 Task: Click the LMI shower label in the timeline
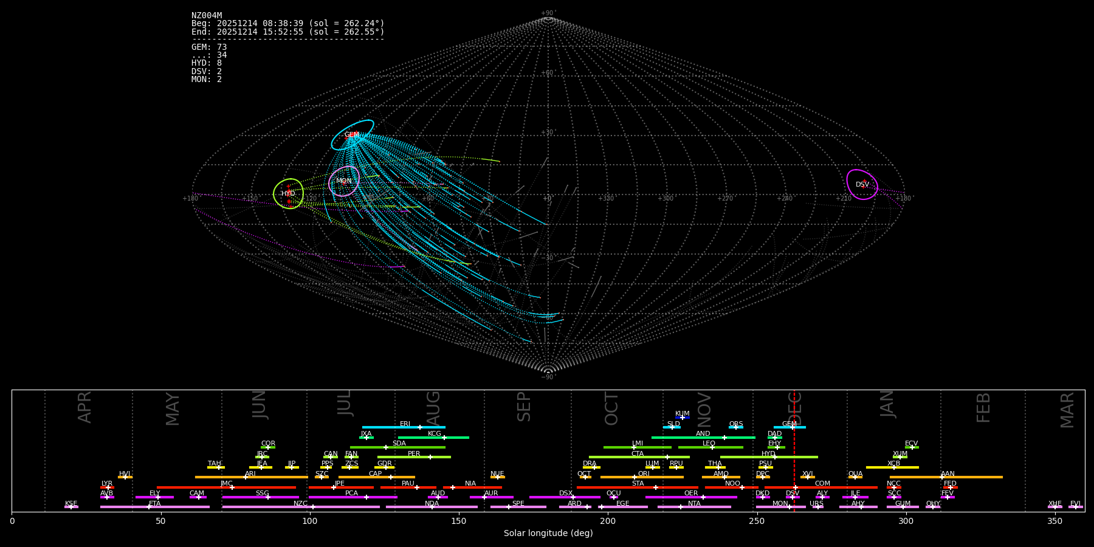tap(637, 444)
